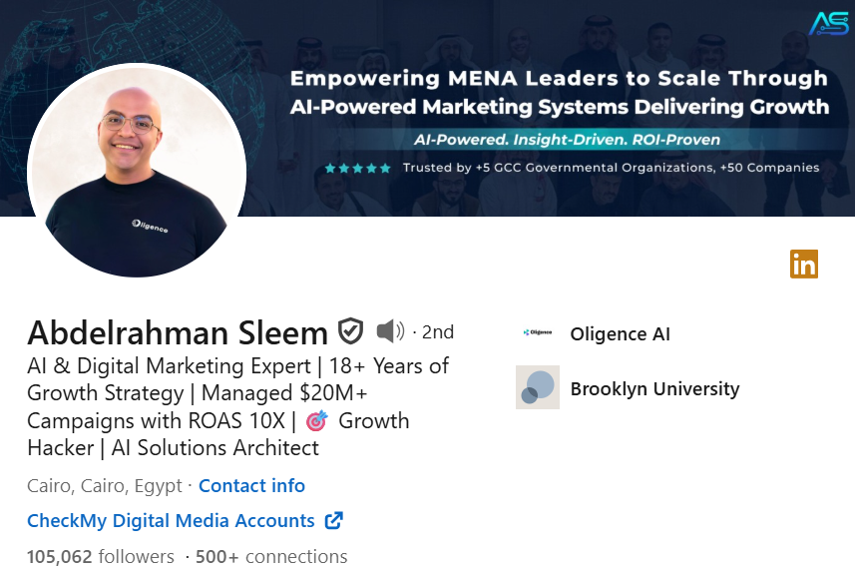The image size is (855, 572).
Task: Open the Contact info link
Action: coord(251,486)
